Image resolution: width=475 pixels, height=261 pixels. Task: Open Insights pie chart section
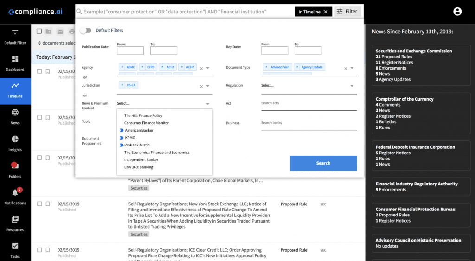coord(15,144)
